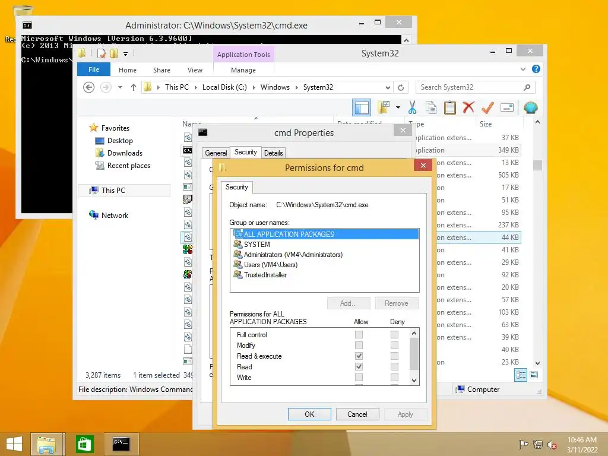Click the Add... button
This screenshot has height=456, width=608.
348,303
